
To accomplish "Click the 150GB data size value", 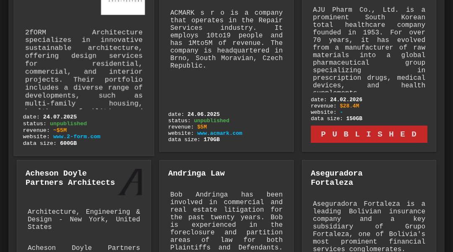I will [x=354, y=118].
